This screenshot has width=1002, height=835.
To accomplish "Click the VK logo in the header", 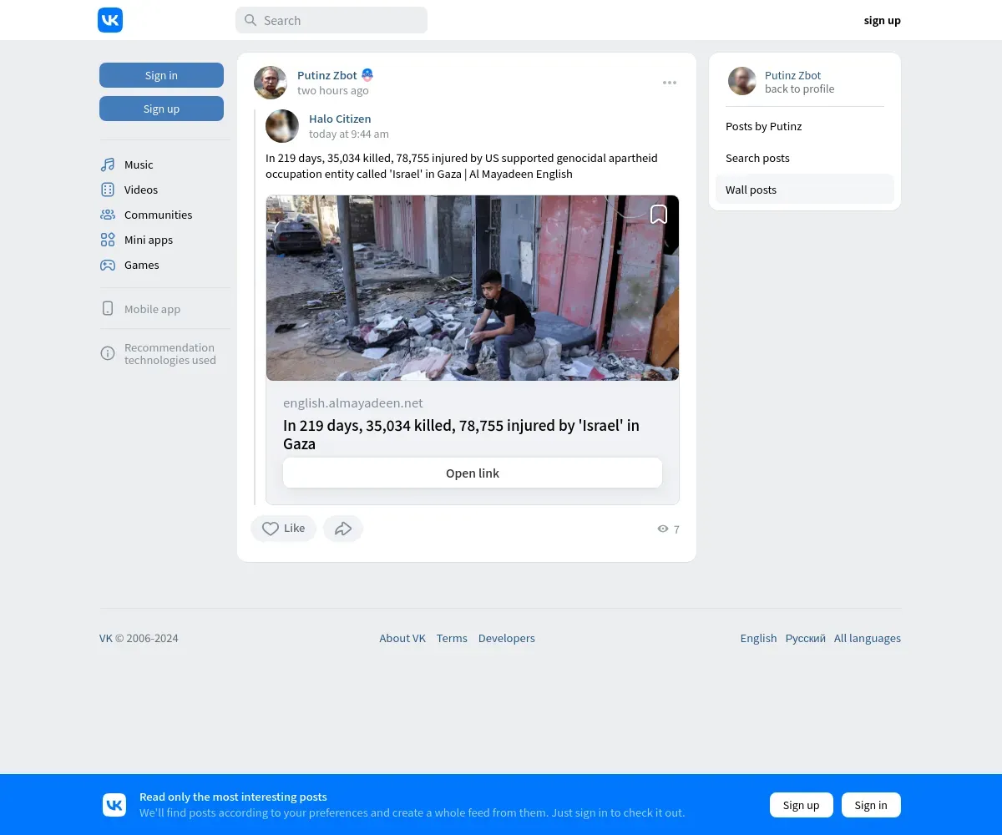I will click(110, 20).
